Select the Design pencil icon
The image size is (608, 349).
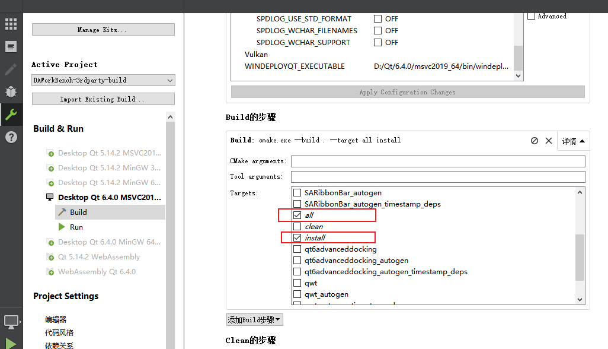(x=11, y=68)
